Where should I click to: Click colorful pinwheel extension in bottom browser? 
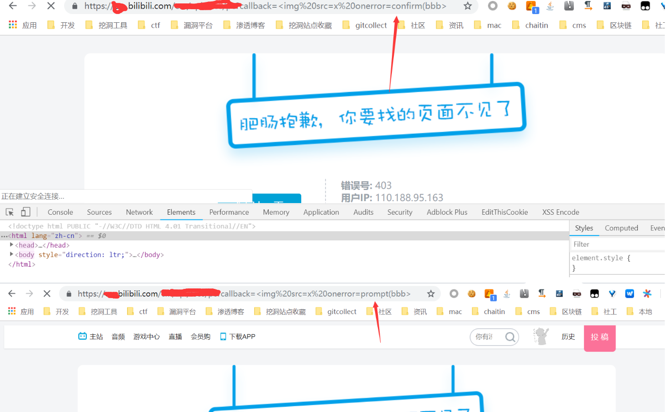click(647, 293)
